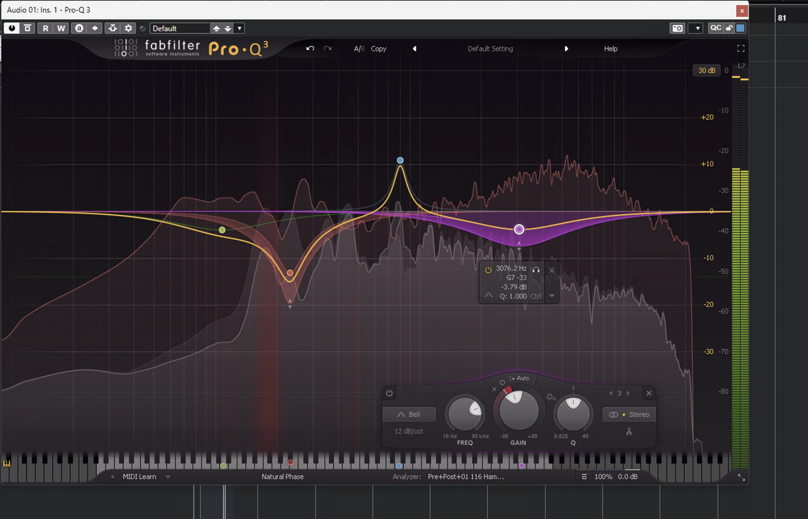808x519 pixels.
Task: Open the Bell filter shape selector
Action: (409, 414)
